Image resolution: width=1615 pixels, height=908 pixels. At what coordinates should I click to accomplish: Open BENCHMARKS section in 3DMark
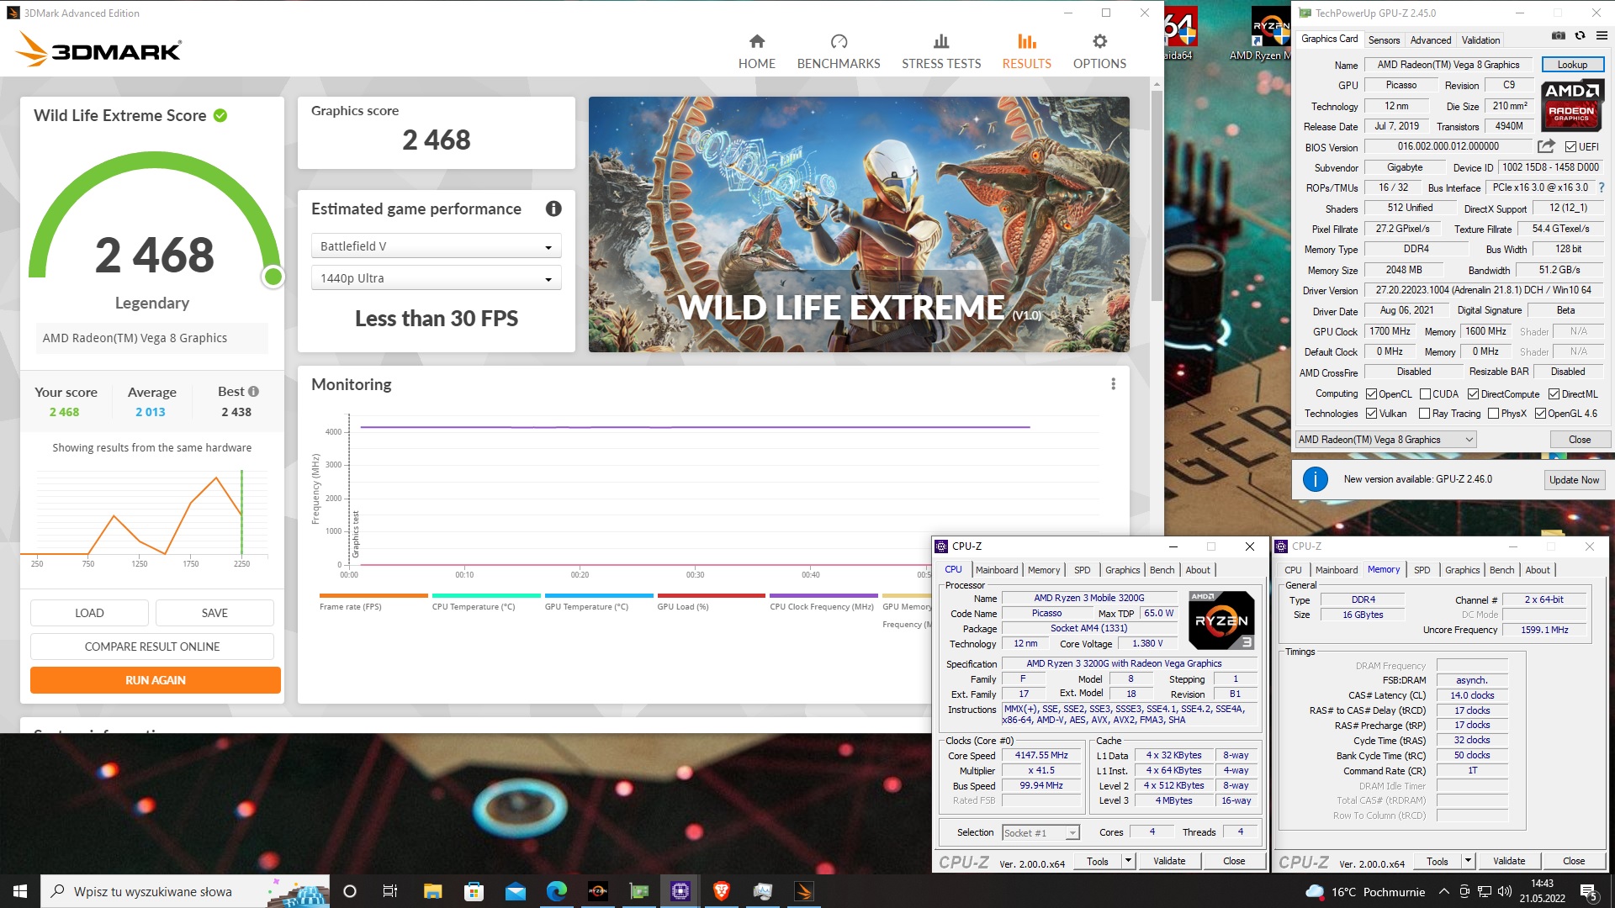pyautogui.click(x=838, y=51)
